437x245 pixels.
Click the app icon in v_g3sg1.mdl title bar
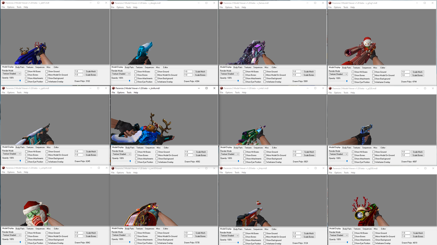click(x=330, y=3)
